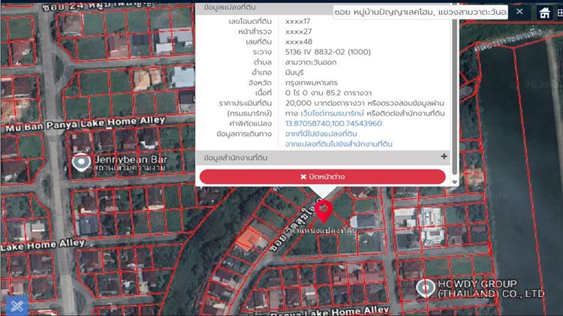The height and width of the screenshot is (316, 563).
Task: Clear the search box with X icon
Action: click(x=519, y=12)
